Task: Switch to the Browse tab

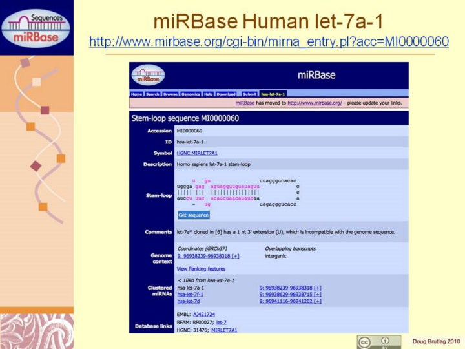Action: (170, 94)
